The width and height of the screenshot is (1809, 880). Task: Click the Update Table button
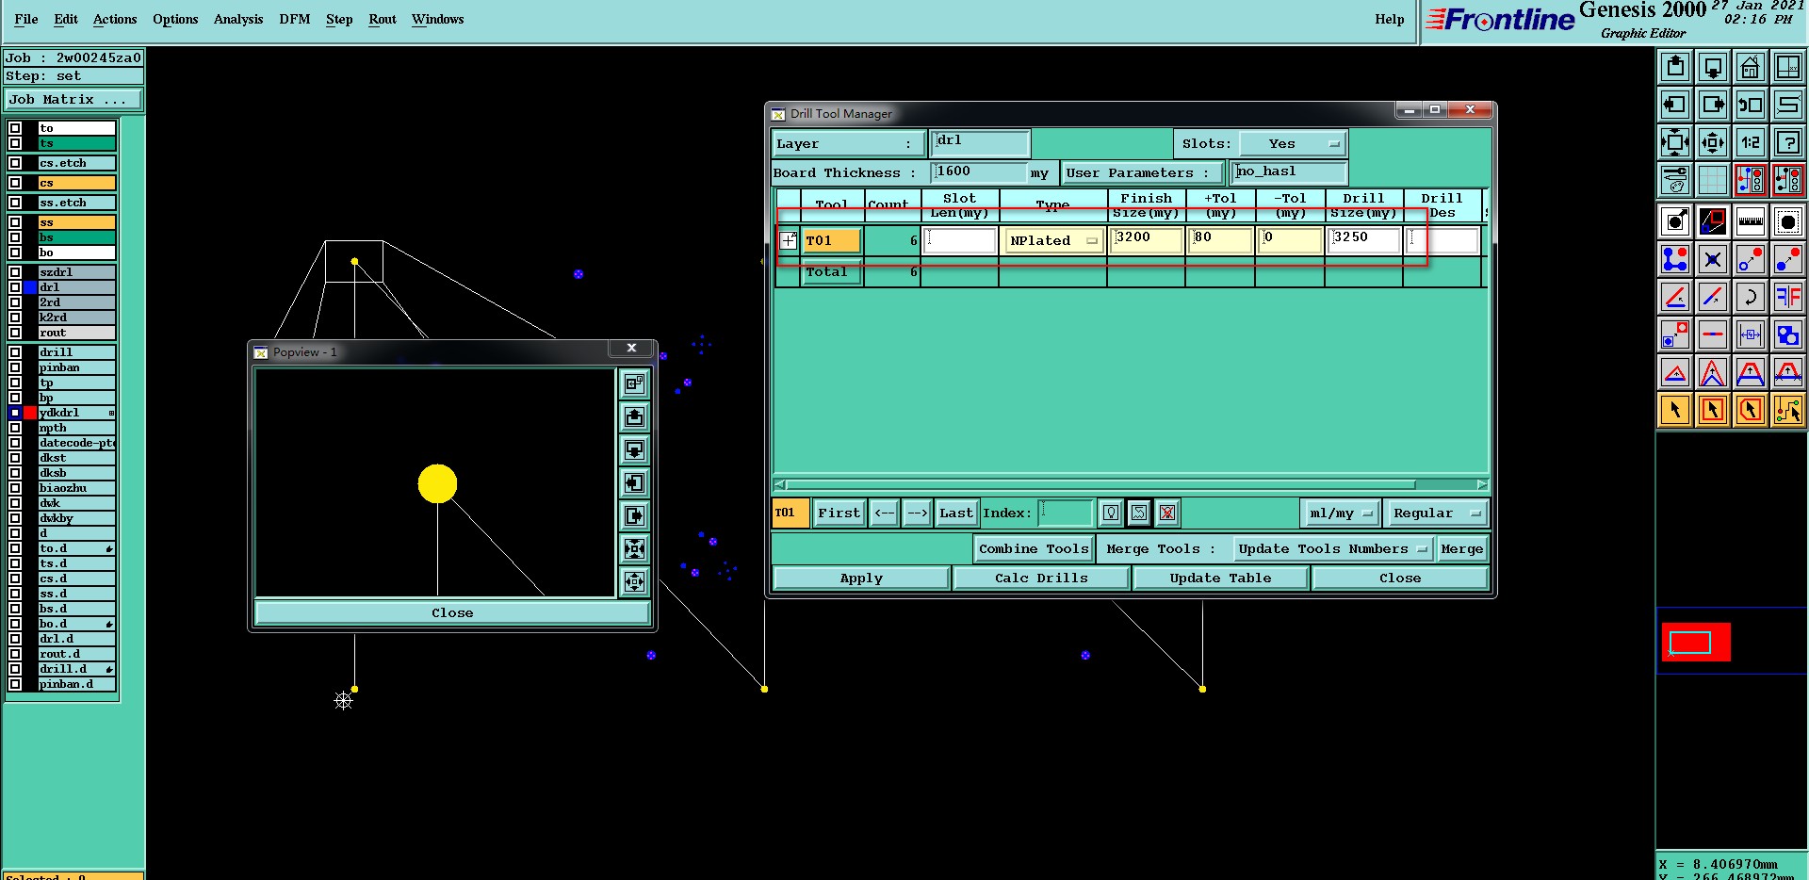click(x=1220, y=579)
